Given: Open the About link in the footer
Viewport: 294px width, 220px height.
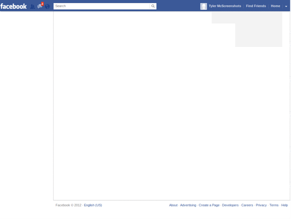Looking at the screenshot, I should pyautogui.click(x=173, y=205).
